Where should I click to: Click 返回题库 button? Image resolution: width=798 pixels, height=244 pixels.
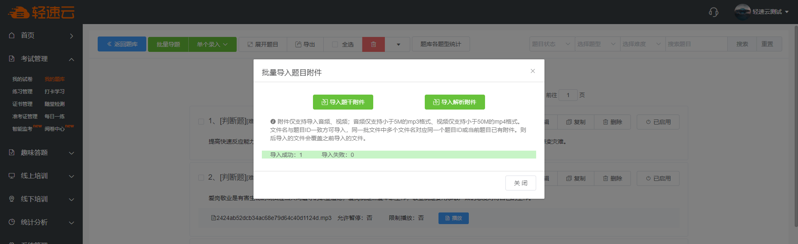point(122,44)
